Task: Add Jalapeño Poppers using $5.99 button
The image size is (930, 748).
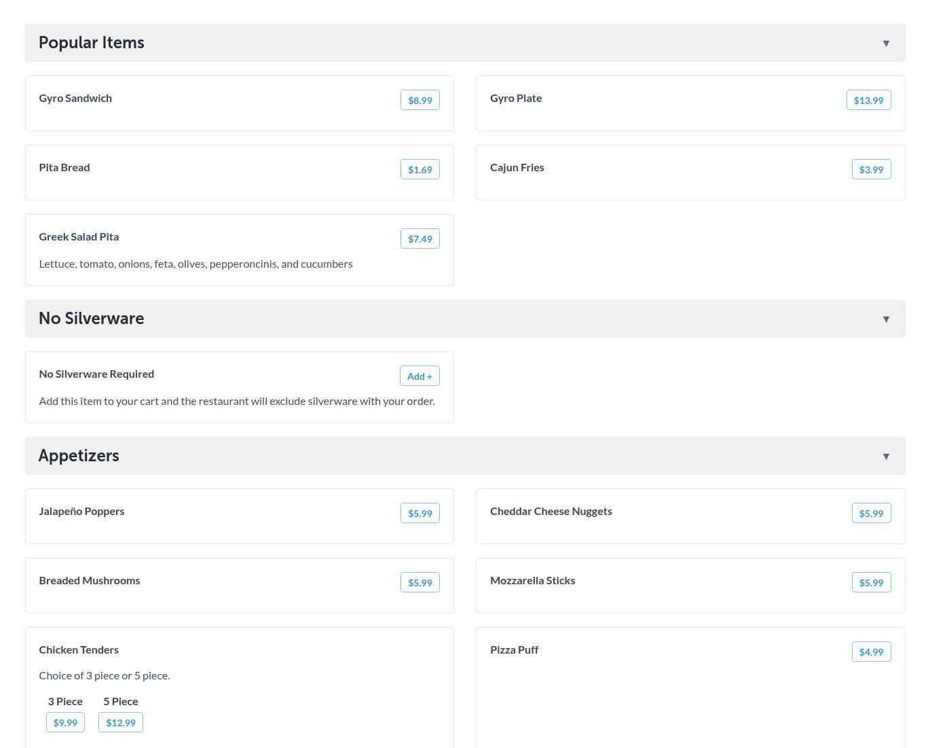Action: [x=420, y=514]
